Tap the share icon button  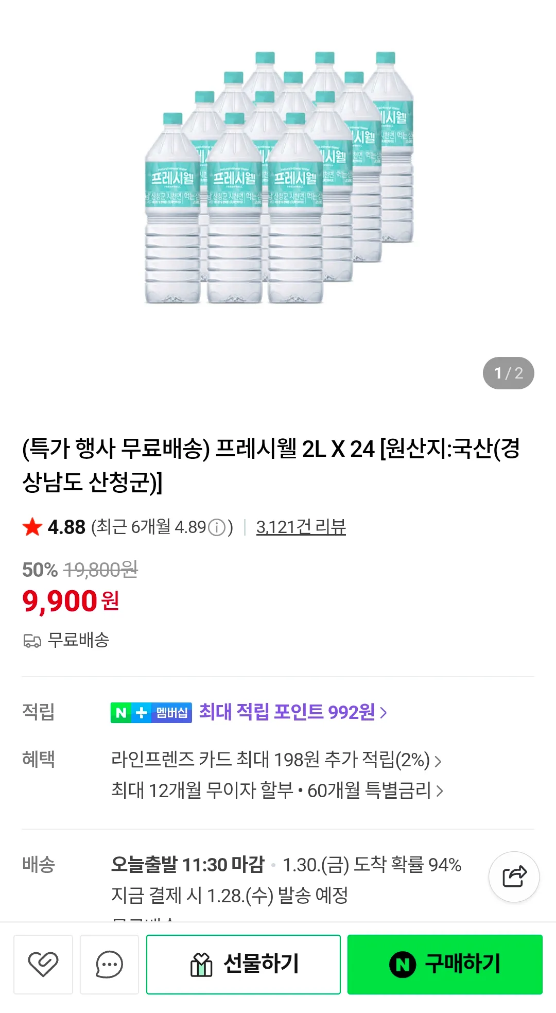pos(514,877)
